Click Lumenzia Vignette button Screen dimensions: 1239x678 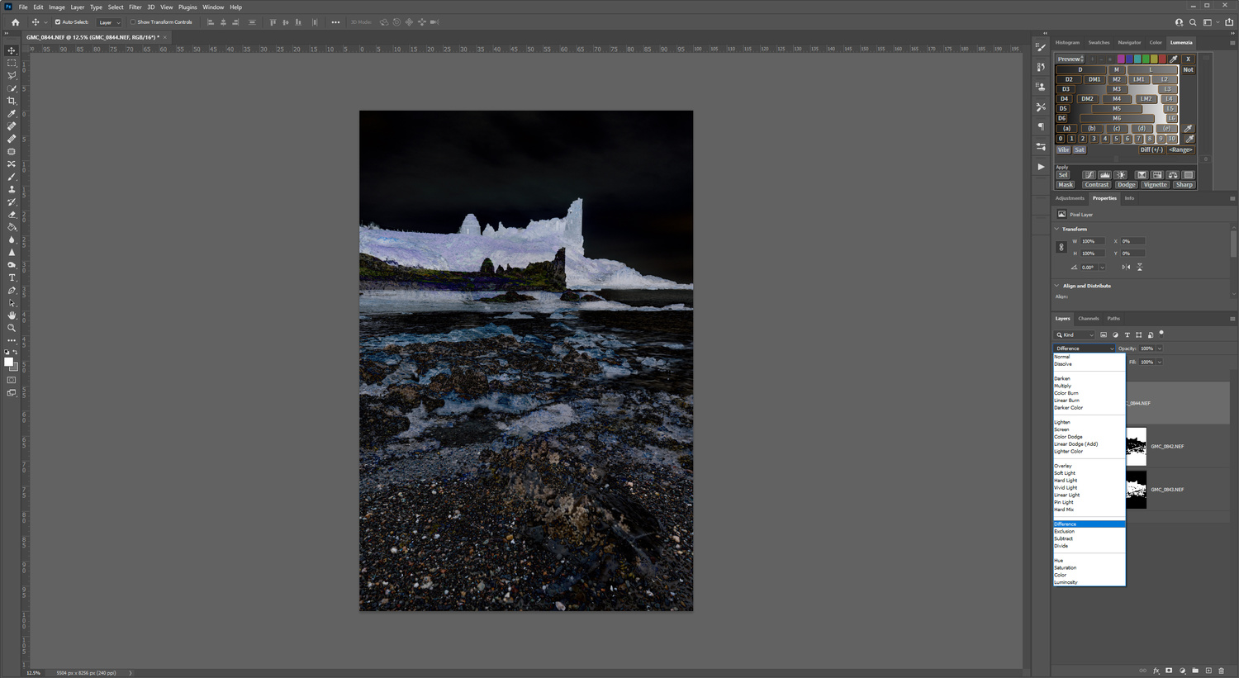coord(1156,184)
